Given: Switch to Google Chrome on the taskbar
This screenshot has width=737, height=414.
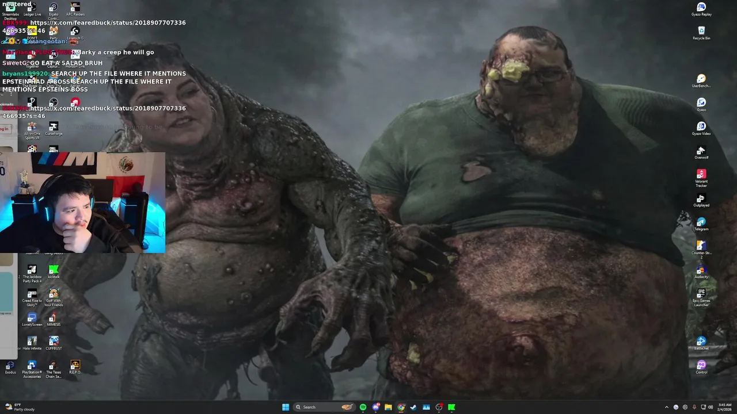Looking at the screenshot, I should tap(401, 407).
